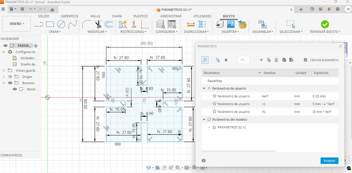Add a new user parameter with plus icon
The width and height of the screenshot is (352, 173).
(x=261, y=60)
